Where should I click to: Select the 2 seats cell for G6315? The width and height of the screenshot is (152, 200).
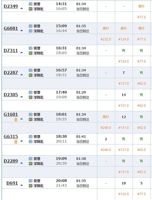tap(106, 139)
